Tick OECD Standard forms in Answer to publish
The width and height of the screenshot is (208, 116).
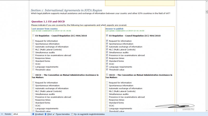[107, 103]
